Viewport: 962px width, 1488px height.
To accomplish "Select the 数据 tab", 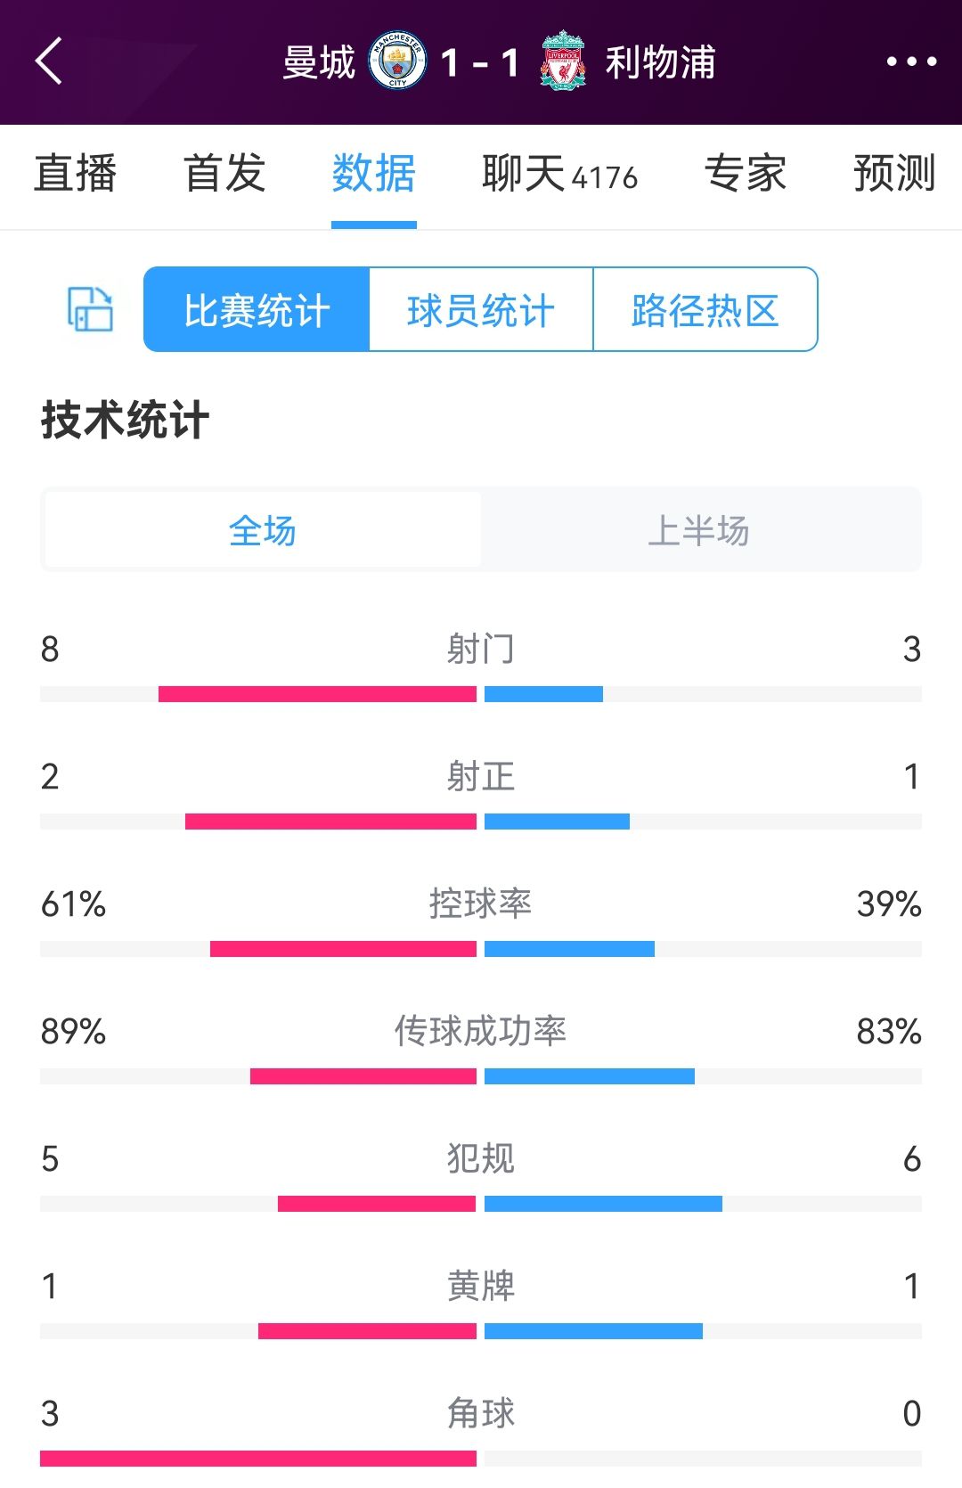I will (374, 173).
